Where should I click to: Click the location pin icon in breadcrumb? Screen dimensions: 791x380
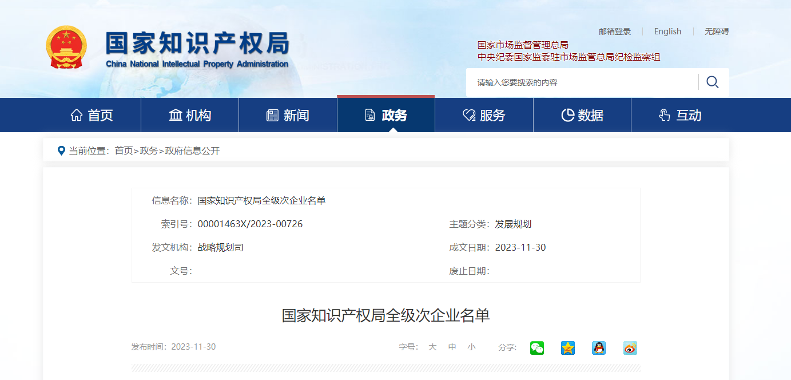[x=61, y=151]
